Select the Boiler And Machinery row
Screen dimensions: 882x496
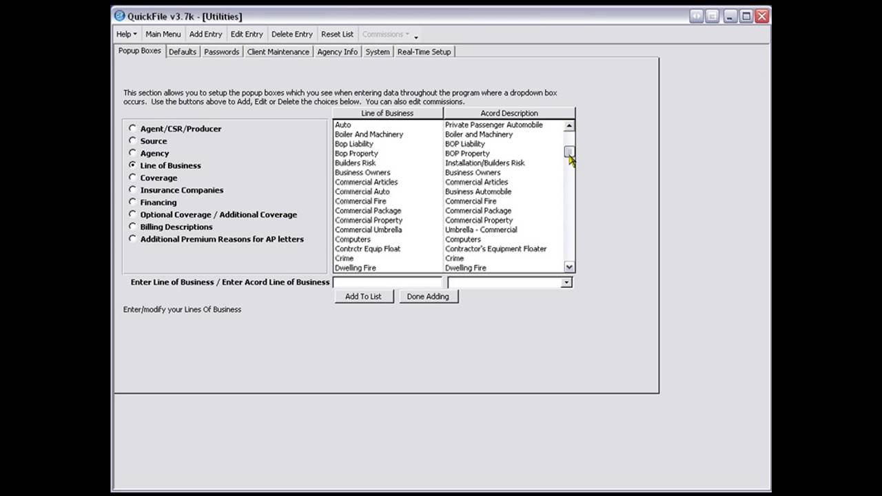(x=369, y=134)
